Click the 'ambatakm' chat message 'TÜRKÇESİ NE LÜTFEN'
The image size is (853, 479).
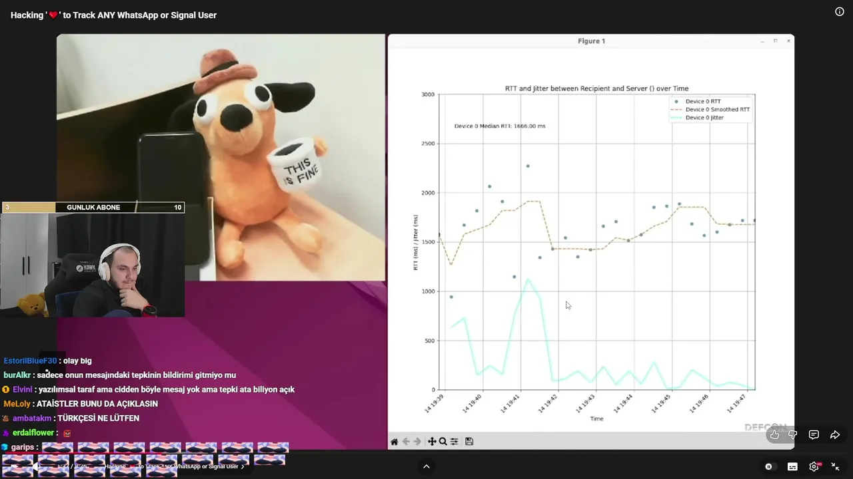pos(99,418)
